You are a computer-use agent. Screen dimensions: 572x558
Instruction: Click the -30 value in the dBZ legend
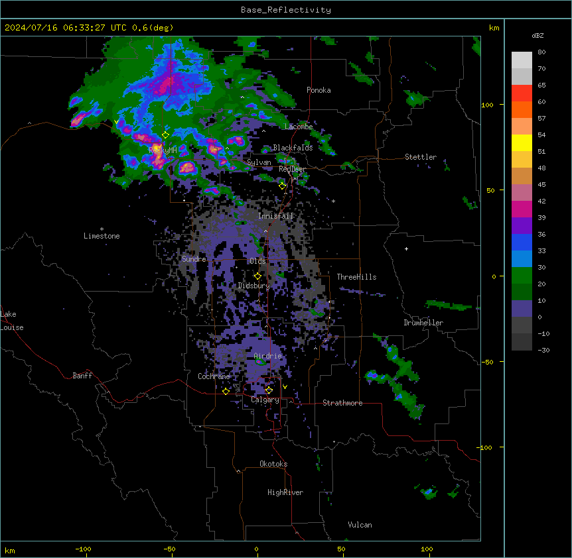543,350
